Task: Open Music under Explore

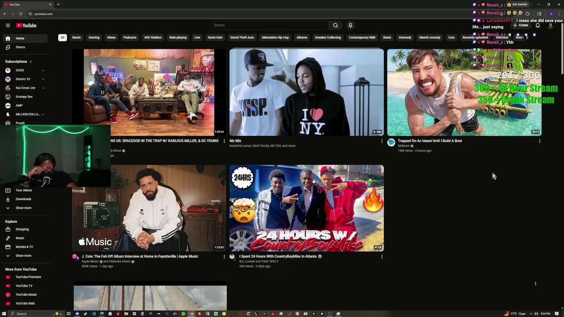Action: 25,238
